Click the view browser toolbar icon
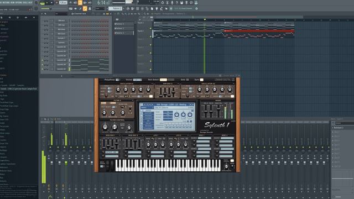 tap(147, 9)
